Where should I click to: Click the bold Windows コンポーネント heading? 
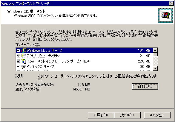[26, 11]
